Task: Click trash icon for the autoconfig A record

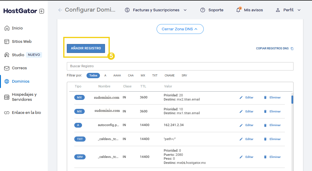Action: 265,125
